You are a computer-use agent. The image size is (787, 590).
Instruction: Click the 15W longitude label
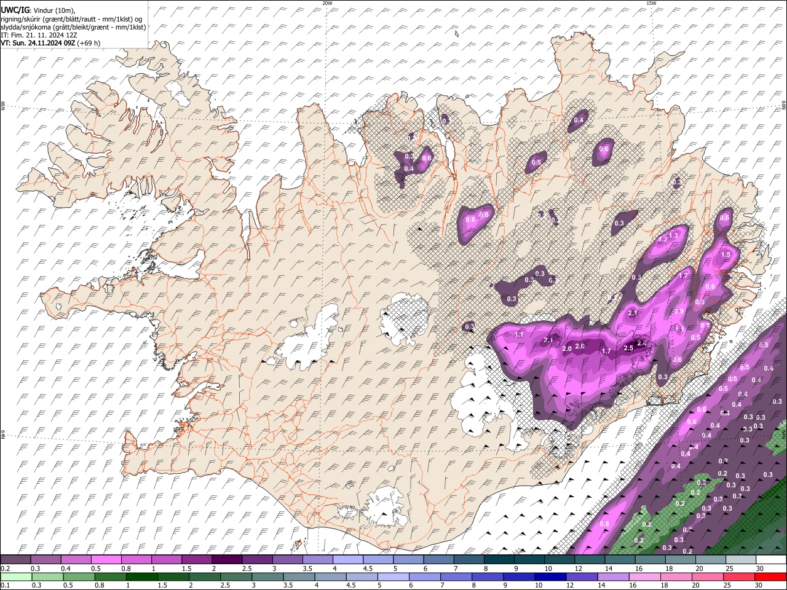pyautogui.click(x=651, y=3)
